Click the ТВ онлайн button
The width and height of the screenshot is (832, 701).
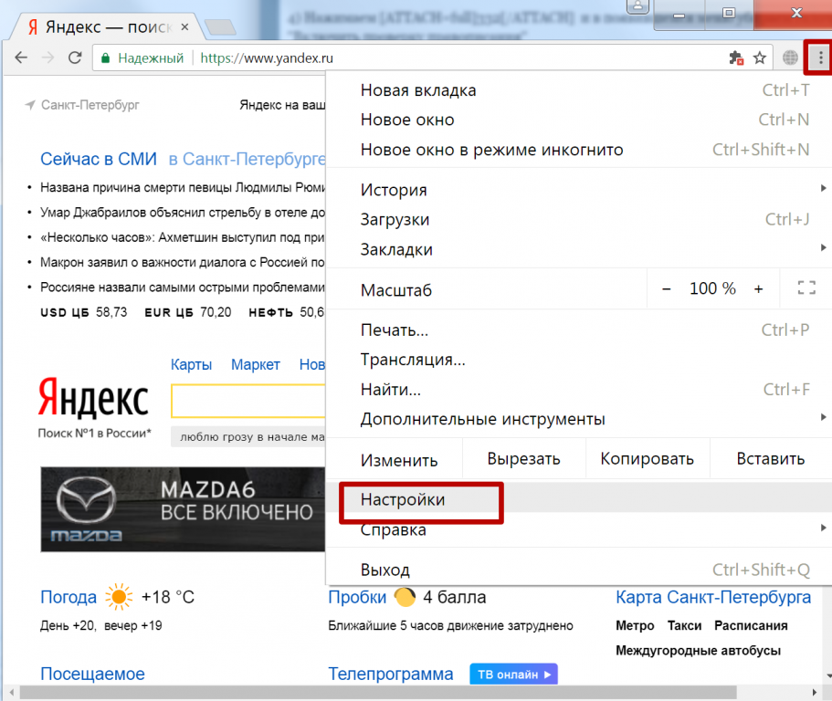[x=513, y=674]
